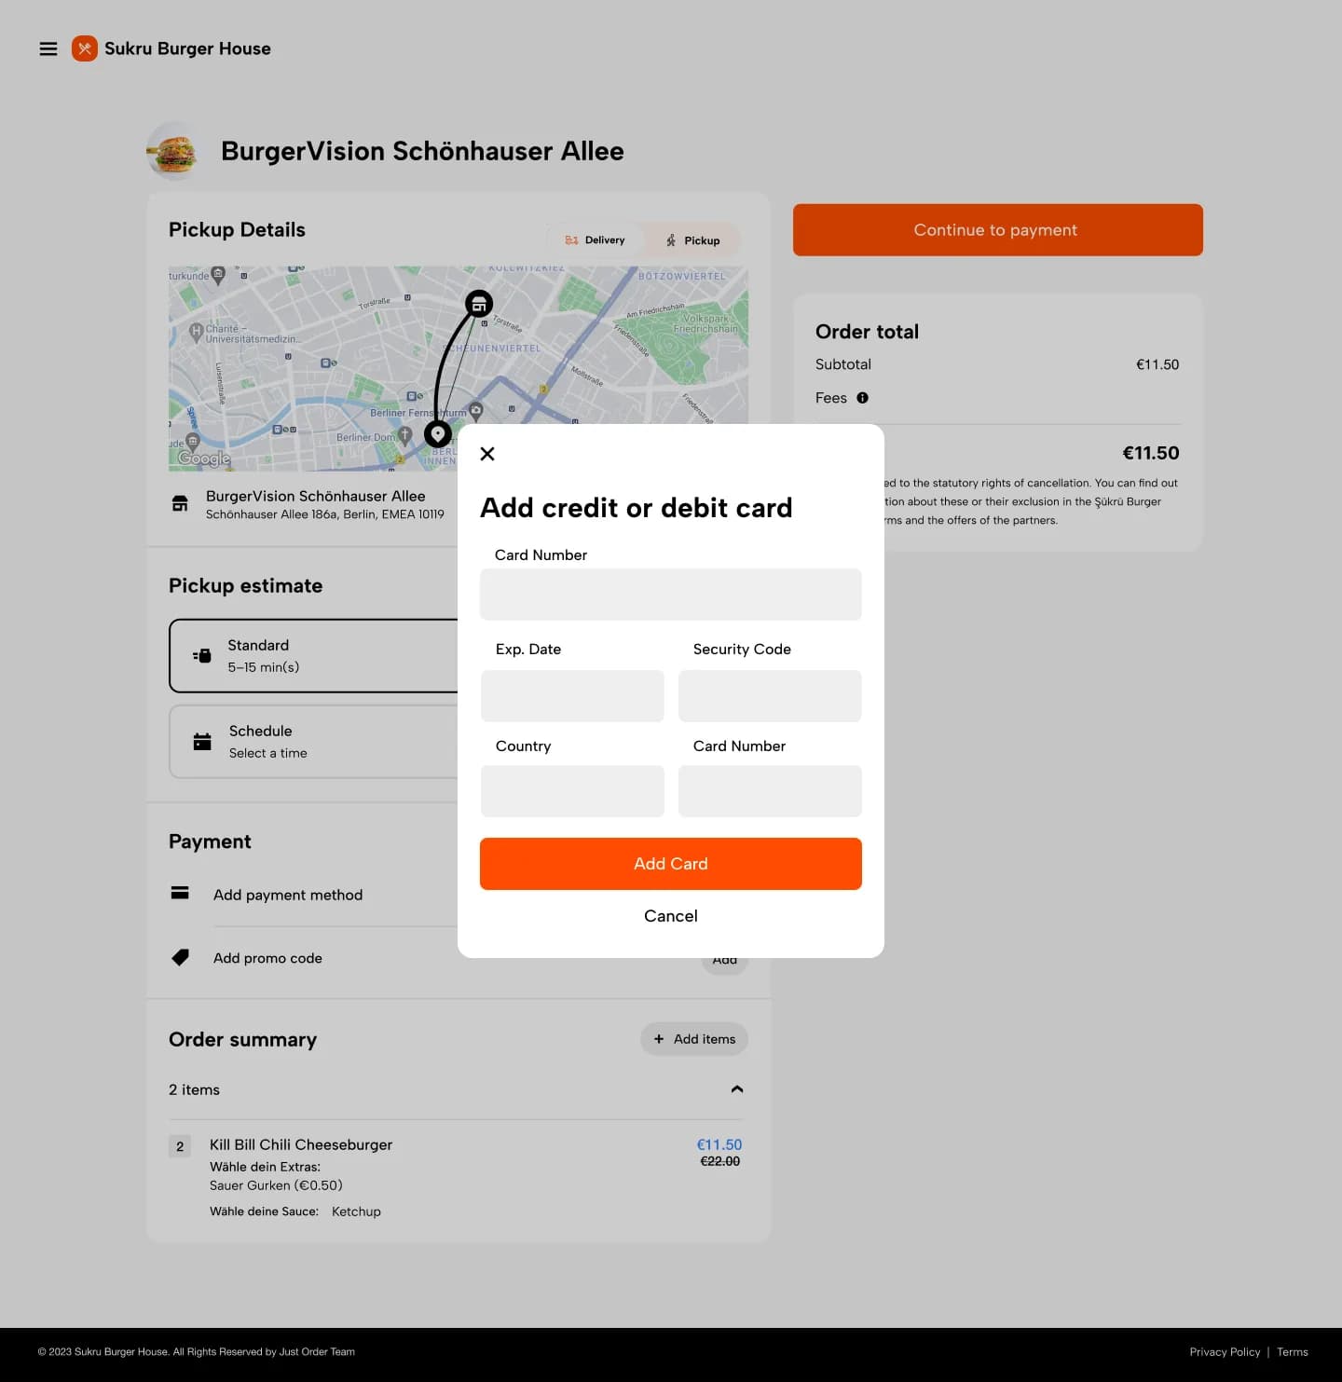Screen dimensions: 1342x1382
Task: Open the Privacy Policy link
Action: (x=1225, y=1352)
